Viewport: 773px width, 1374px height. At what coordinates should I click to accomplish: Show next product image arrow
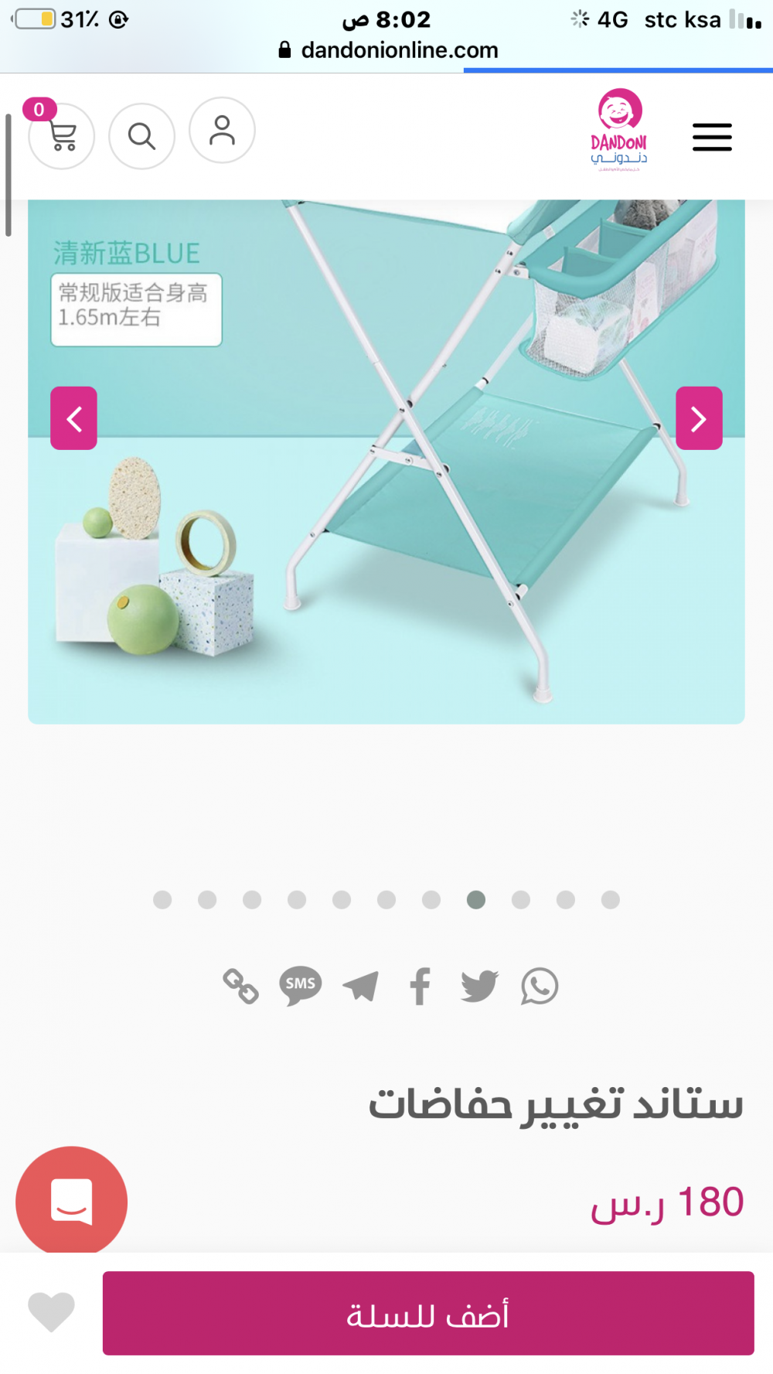pyautogui.click(x=699, y=418)
